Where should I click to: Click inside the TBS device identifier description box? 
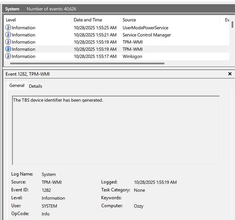point(116,130)
